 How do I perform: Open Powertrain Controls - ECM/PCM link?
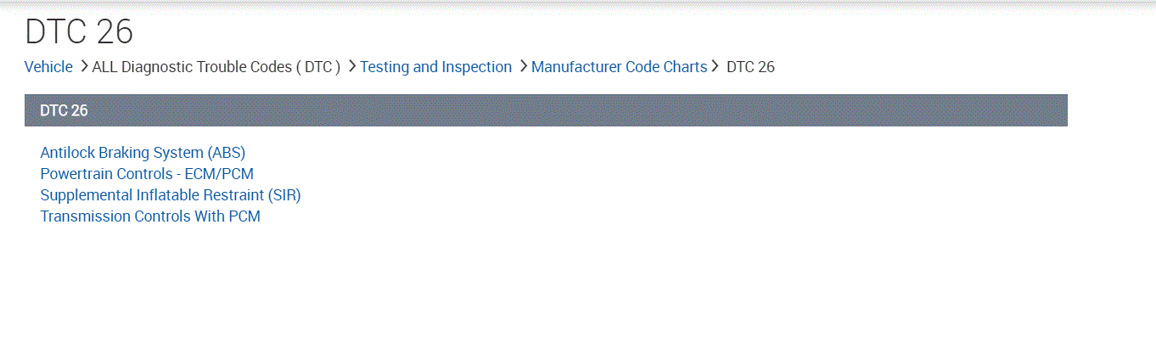tap(147, 174)
